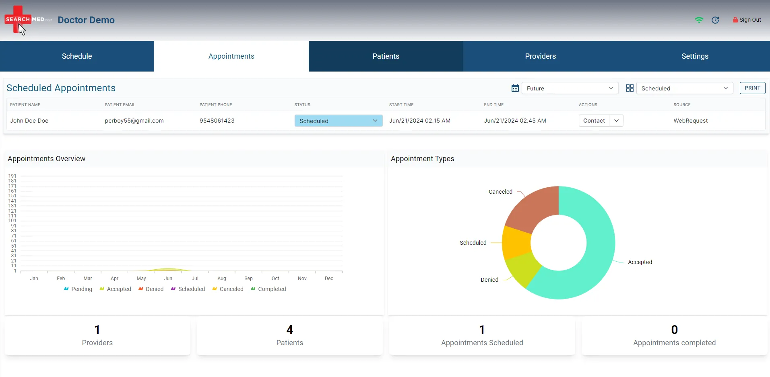This screenshot has height=377, width=770.
Task: Click the Accepted label on donut chart
Action: coord(640,262)
